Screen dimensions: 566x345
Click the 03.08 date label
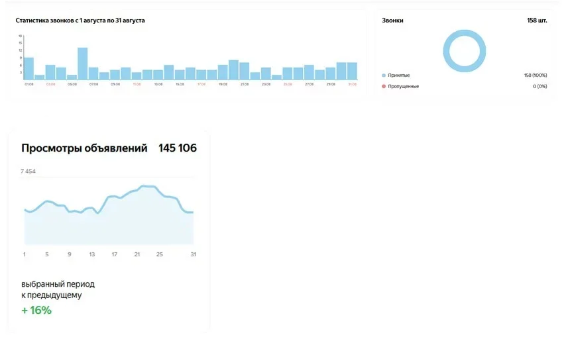tap(50, 84)
